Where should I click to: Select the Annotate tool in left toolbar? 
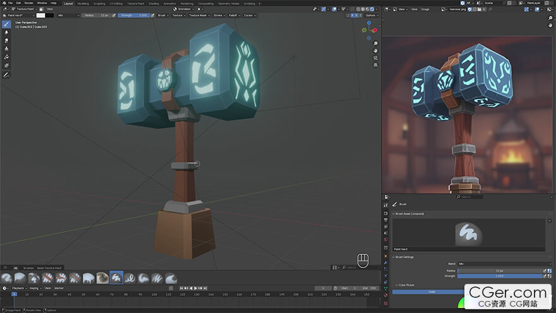[x=6, y=75]
